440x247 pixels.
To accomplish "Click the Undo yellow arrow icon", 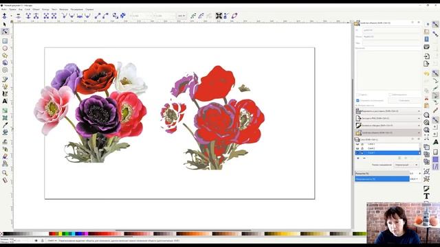I will click(x=426, y=73).
